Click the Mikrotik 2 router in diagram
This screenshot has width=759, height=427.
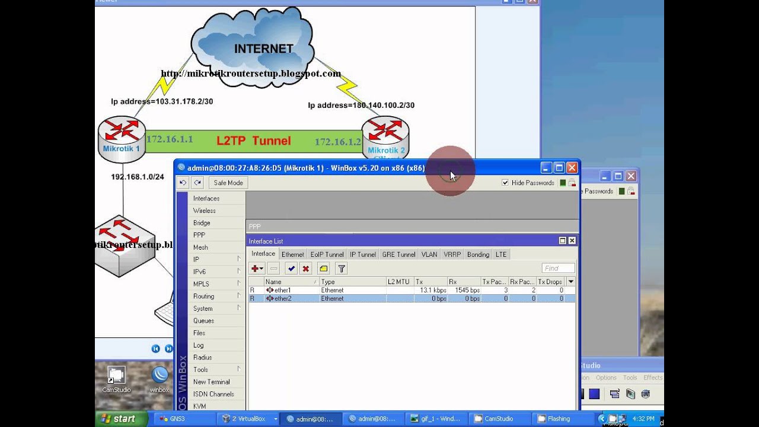385,139
